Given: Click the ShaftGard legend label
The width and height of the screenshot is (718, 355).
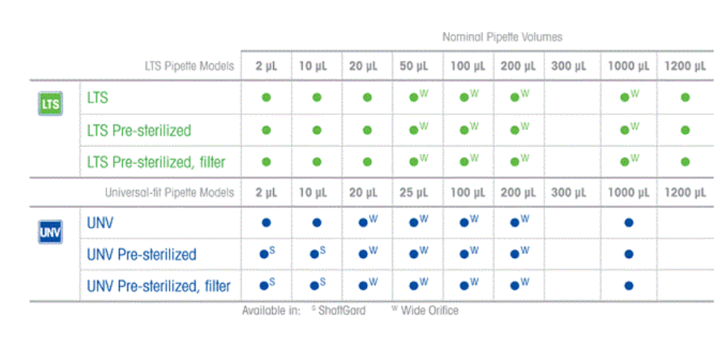Looking at the screenshot, I should [342, 310].
